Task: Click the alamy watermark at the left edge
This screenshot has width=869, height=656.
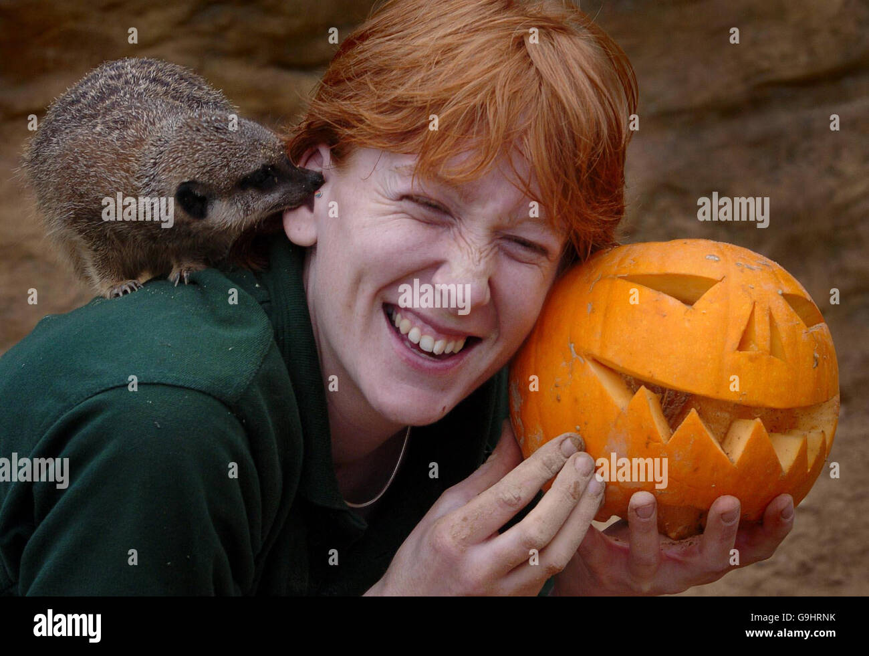Action: tap(34, 471)
